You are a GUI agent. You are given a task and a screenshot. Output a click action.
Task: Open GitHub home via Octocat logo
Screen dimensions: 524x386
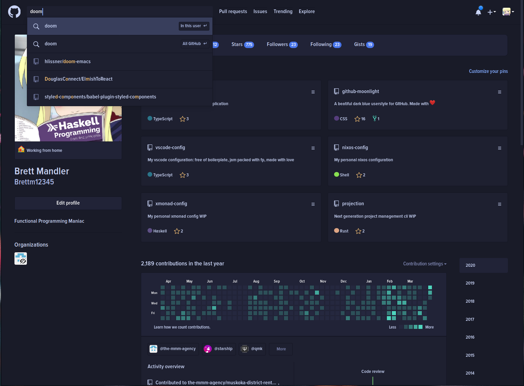pos(14,12)
